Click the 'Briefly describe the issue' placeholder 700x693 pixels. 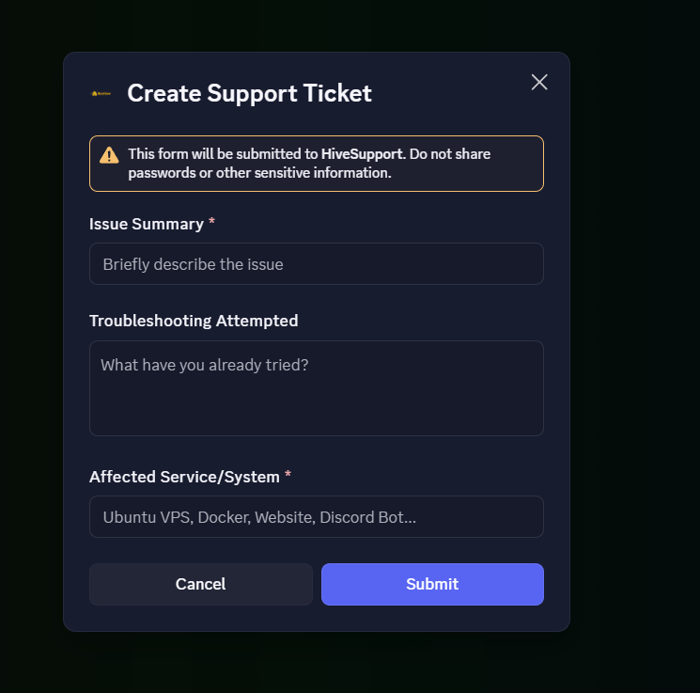tap(193, 264)
